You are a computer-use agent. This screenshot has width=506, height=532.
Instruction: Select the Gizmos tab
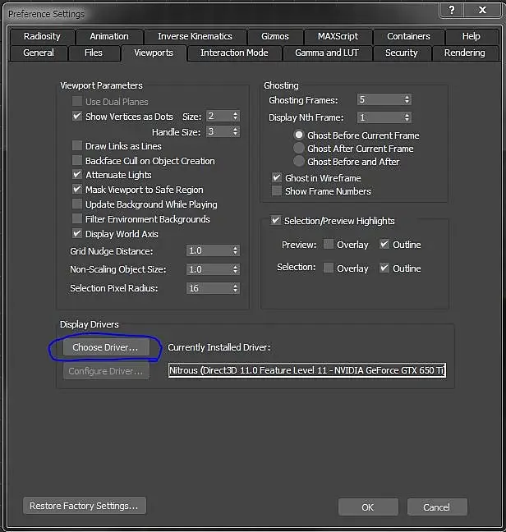coord(275,36)
